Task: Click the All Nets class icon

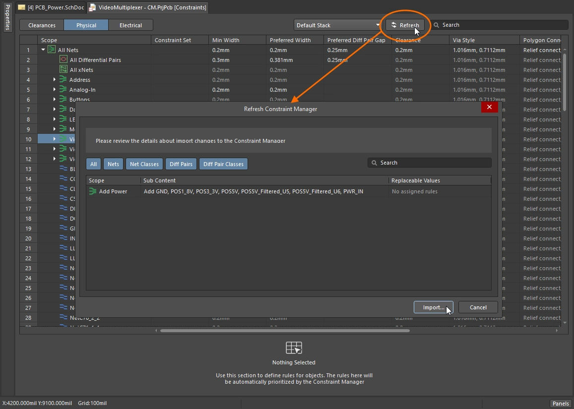Action: 51,50
